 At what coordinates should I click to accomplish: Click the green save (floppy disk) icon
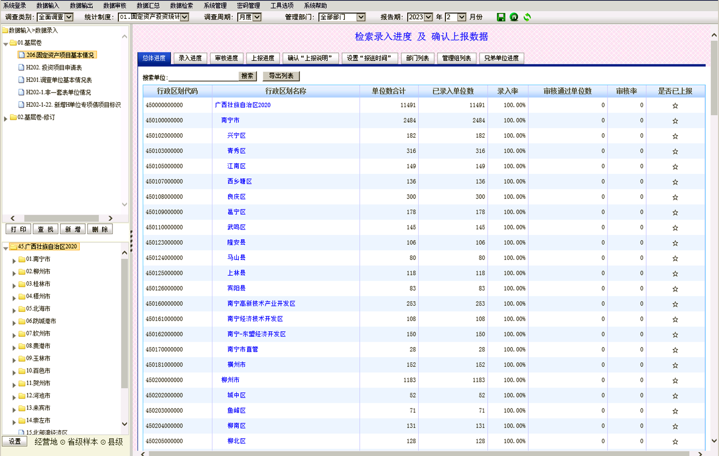click(500, 17)
